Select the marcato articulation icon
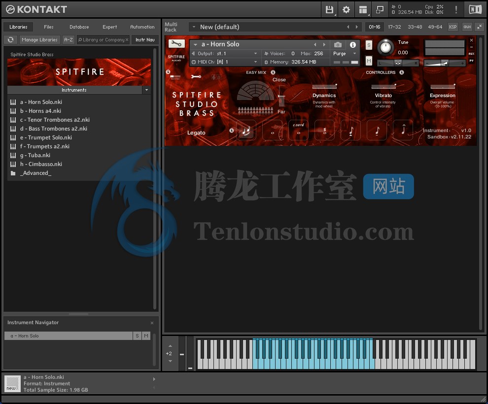The height and width of the screenshot is (404, 488). (403, 131)
